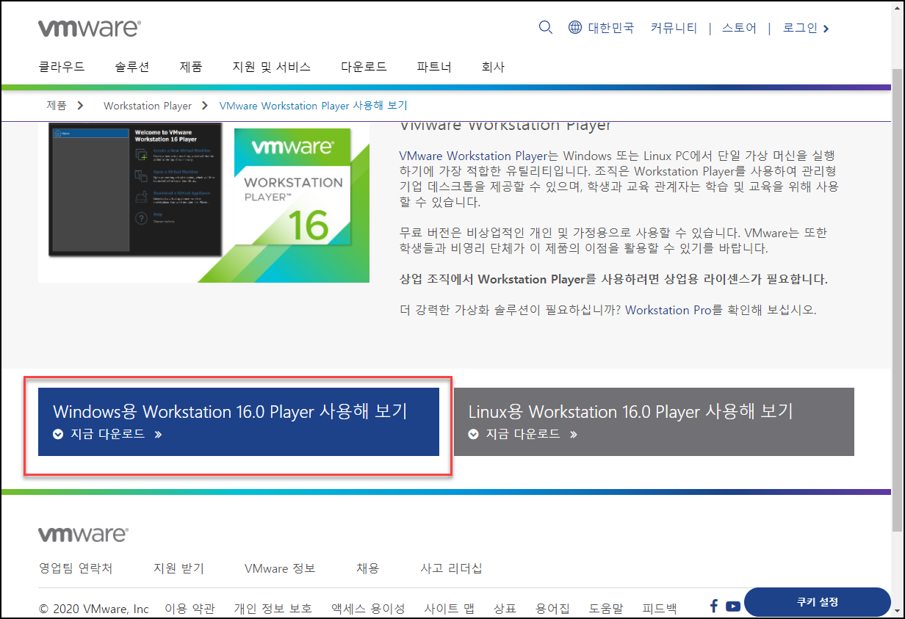905x619 pixels.
Task: Open the 이용 약관 link
Action: (x=190, y=608)
